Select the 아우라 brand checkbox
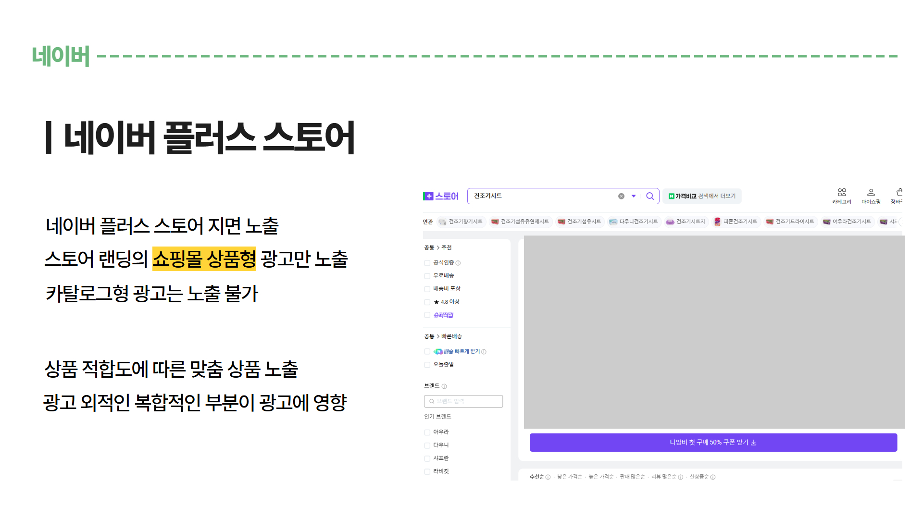Viewport: 923px width, 519px height. pos(427,432)
